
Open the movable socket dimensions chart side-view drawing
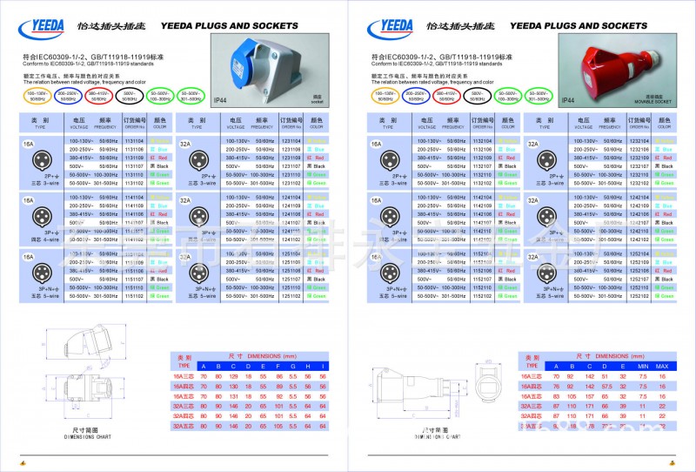coord(419,391)
